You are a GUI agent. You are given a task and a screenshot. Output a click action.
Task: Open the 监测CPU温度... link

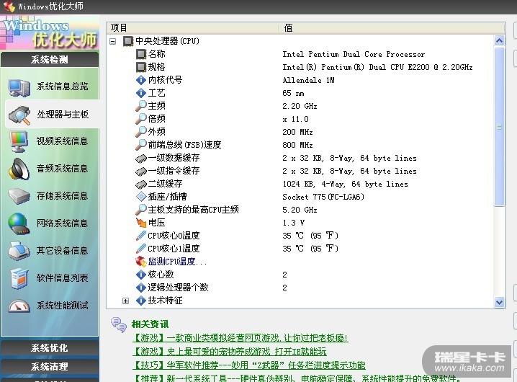(x=177, y=262)
